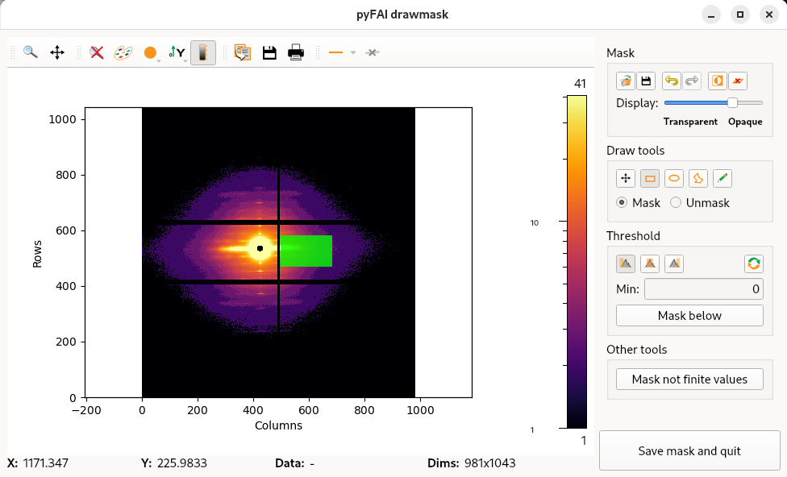Image resolution: width=787 pixels, height=477 pixels.
Task: Click the clear profile cross icon
Action: click(372, 52)
